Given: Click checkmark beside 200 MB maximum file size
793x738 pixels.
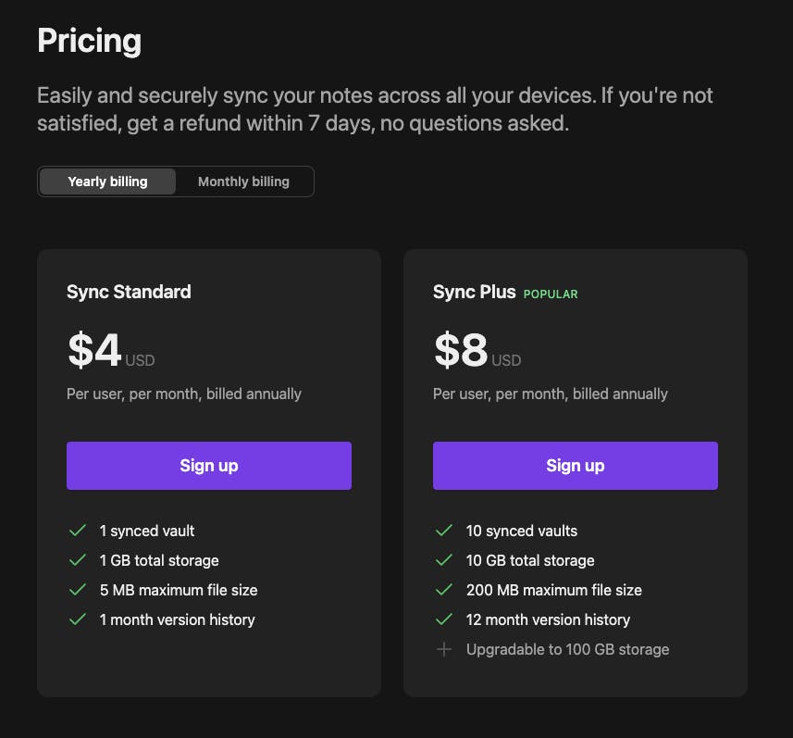Looking at the screenshot, I should tap(444, 590).
